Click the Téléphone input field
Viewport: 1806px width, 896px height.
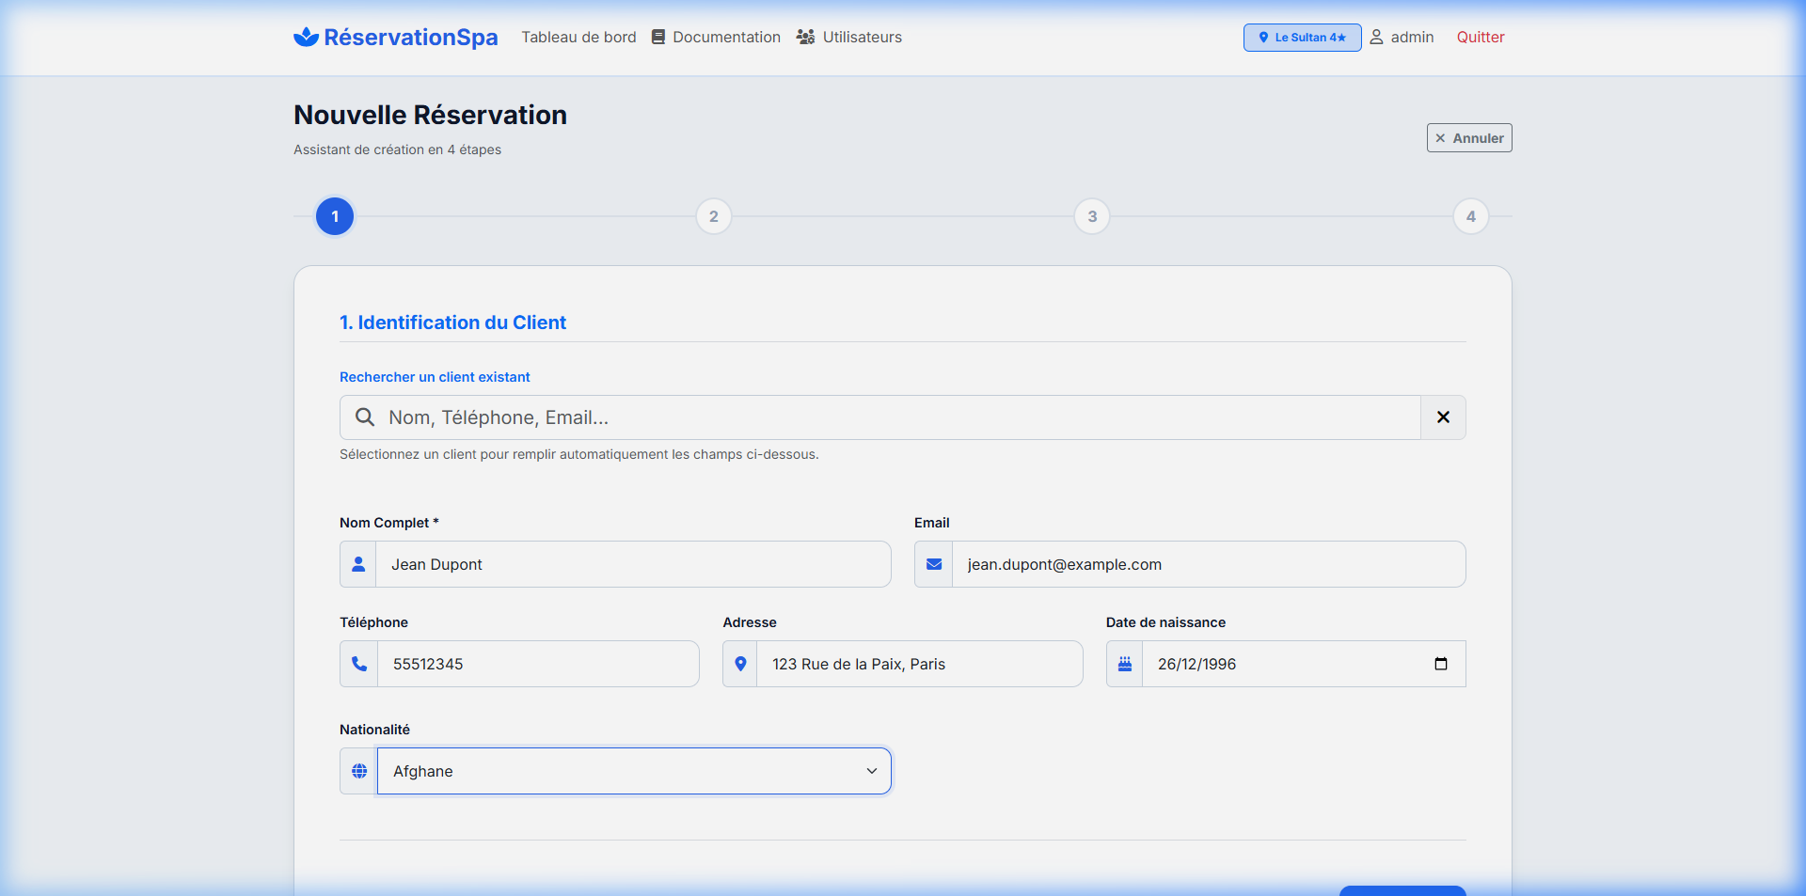[538, 664]
